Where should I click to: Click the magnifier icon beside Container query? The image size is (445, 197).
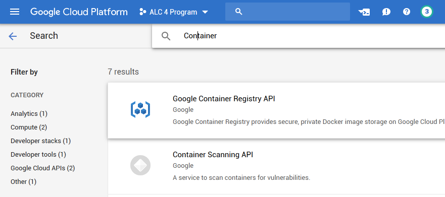(166, 36)
